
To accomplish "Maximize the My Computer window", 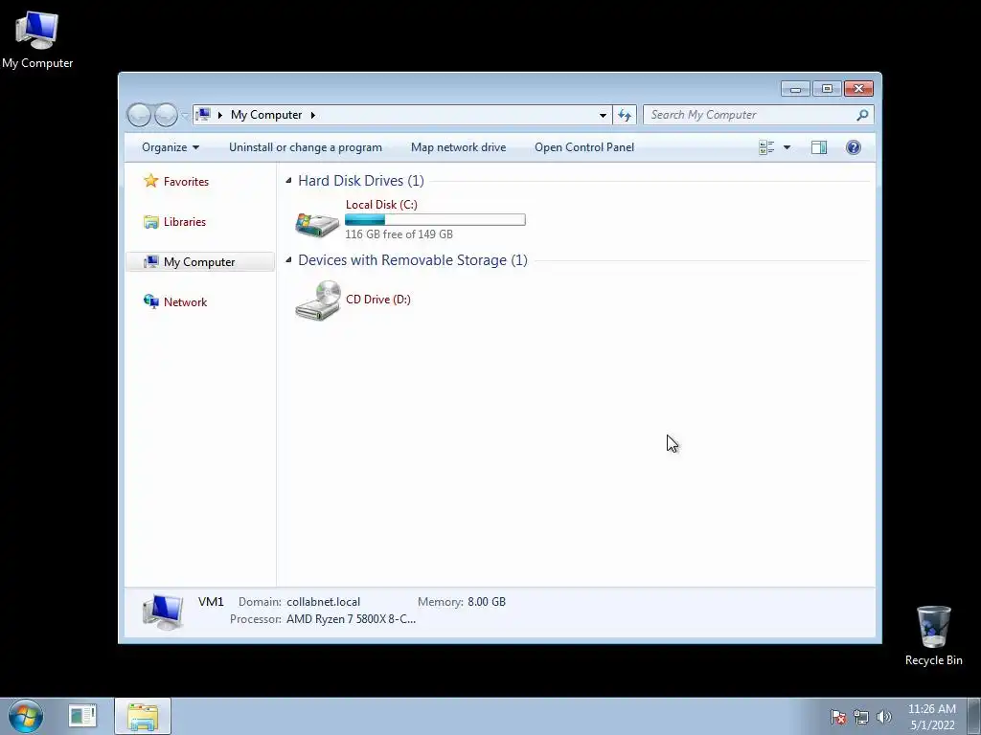I will [x=827, y=89].
